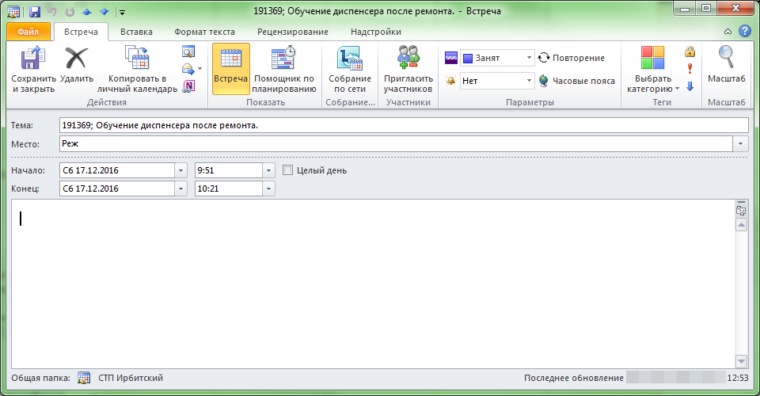The height and width of the screenshot is (396, 760).
Task: Click Пригласить участников icon
Action: pyautogui.click(x=408, y=68)
